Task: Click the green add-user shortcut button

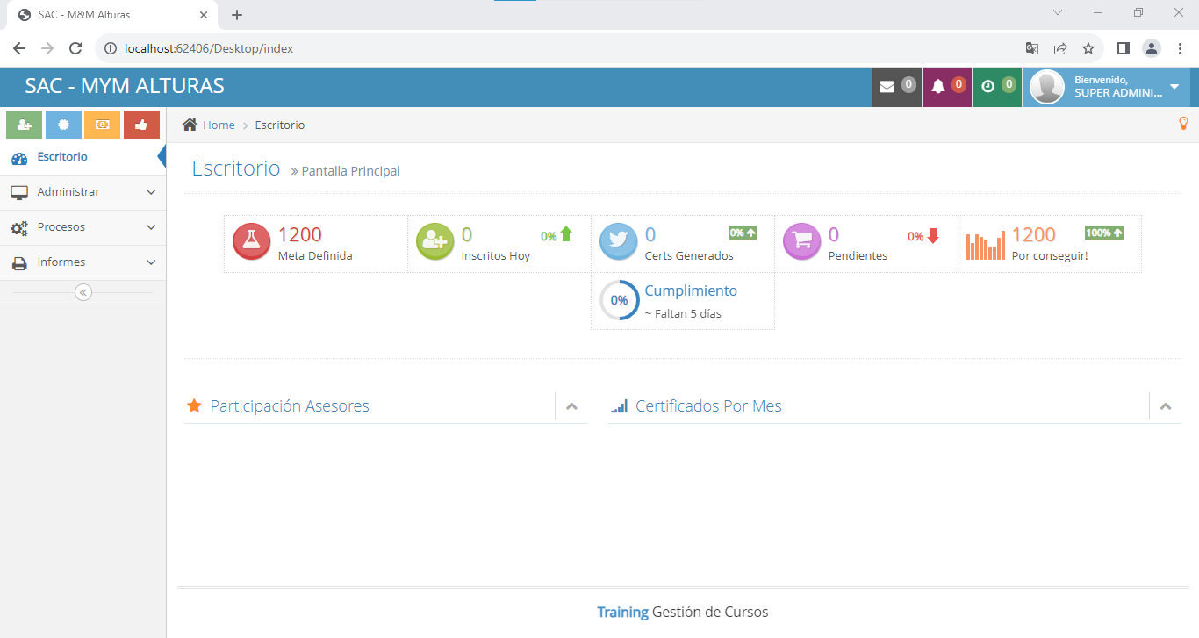Action: pos(24,125)
